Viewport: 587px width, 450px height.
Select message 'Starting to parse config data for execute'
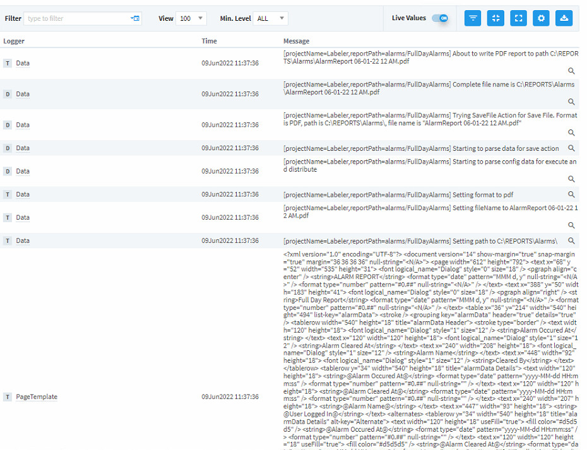[430, 165]
